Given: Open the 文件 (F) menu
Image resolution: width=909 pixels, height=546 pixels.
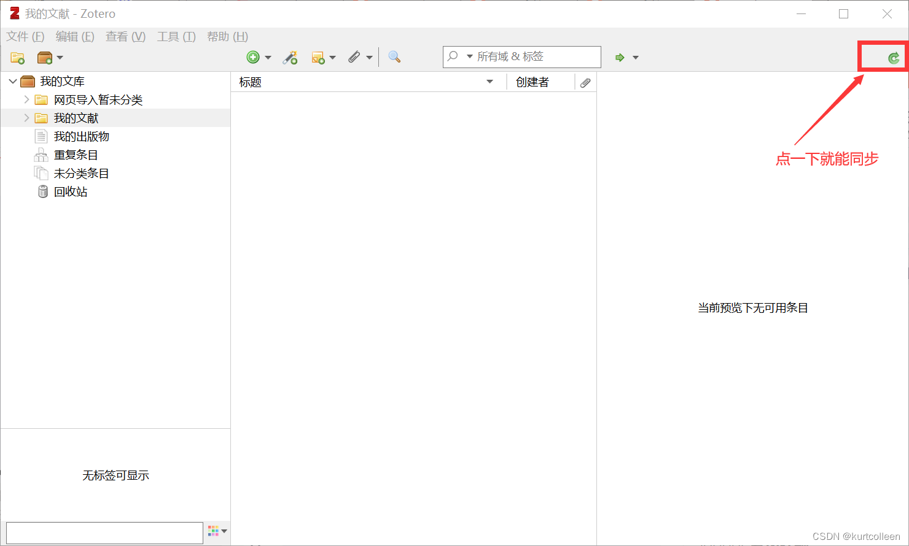Looking at the screenshot, I should tap(25, 37).
